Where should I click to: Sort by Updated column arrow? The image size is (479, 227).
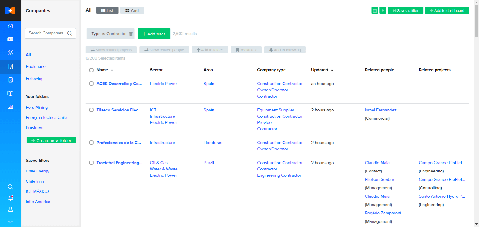click(x=332, y=70)
